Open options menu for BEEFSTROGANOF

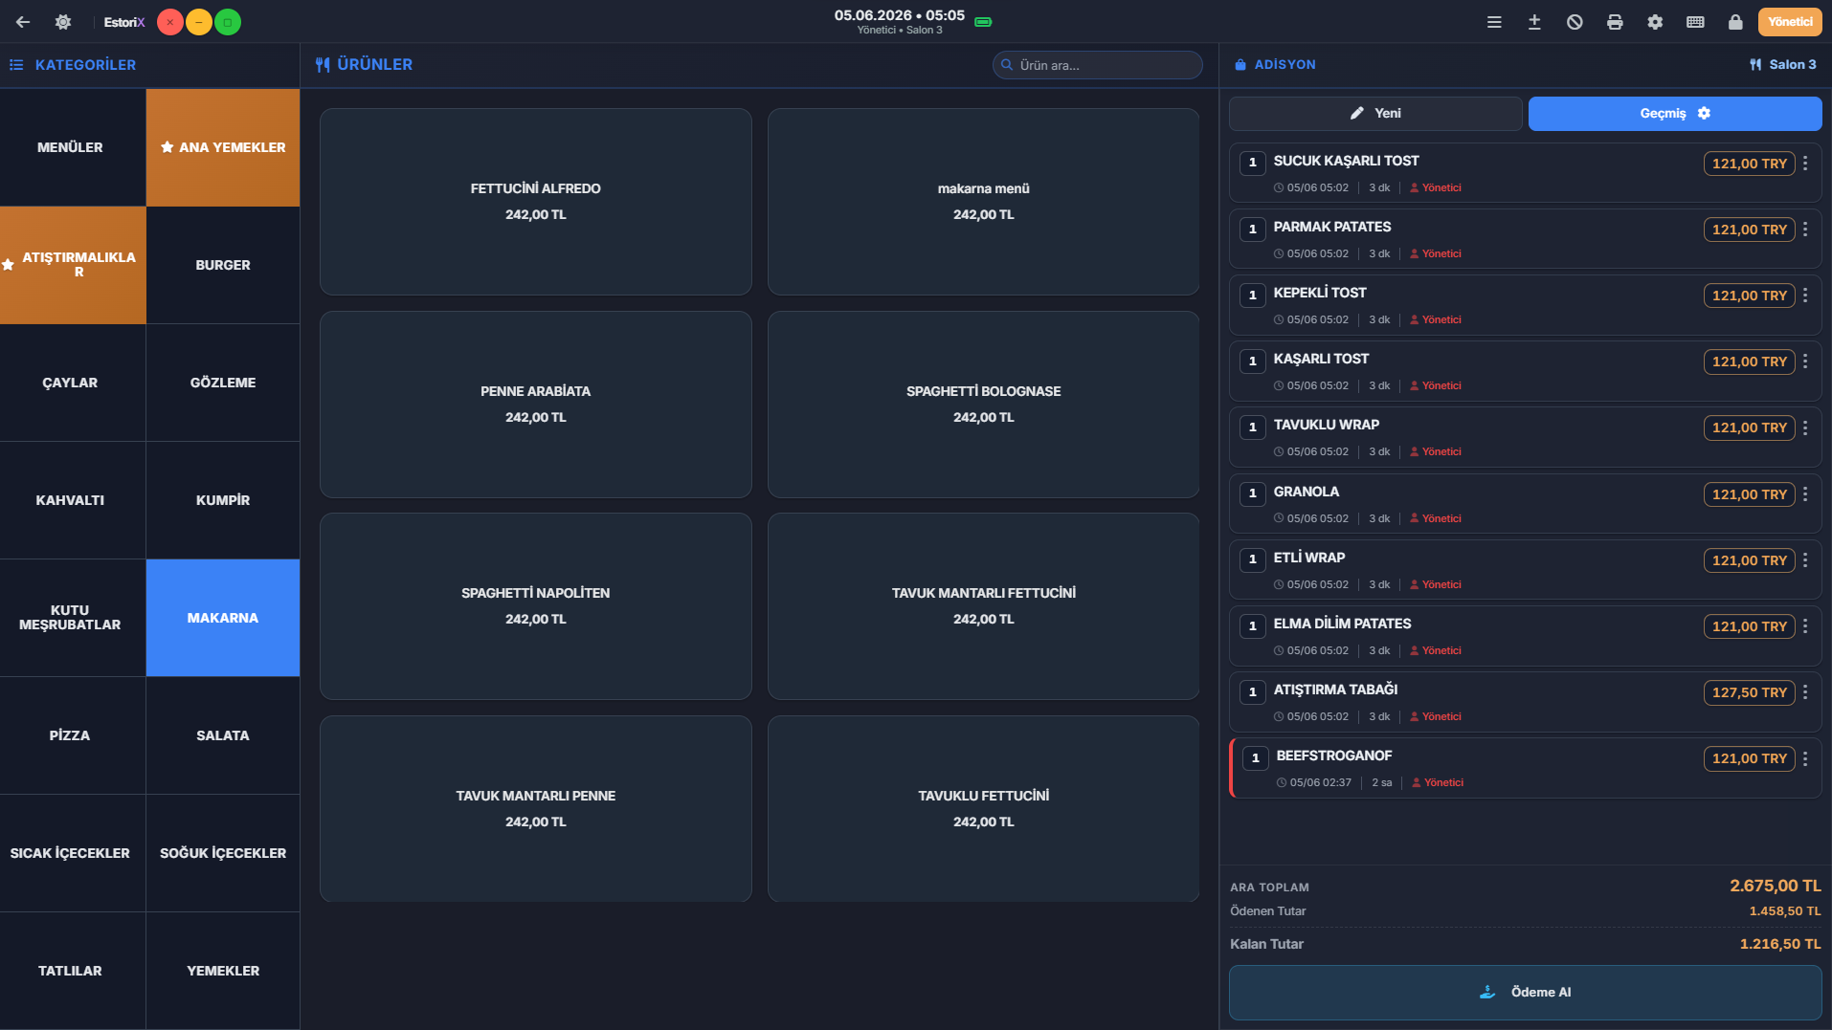[x=1805, y=758]
